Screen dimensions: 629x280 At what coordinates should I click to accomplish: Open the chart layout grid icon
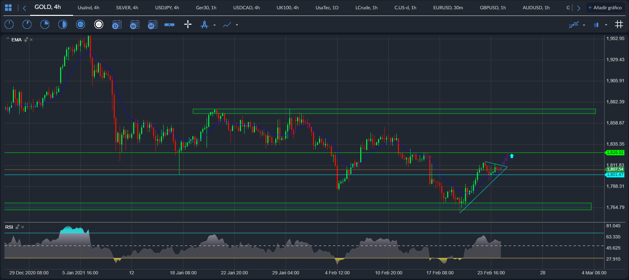pyautogui.click(x=619, y=24)
